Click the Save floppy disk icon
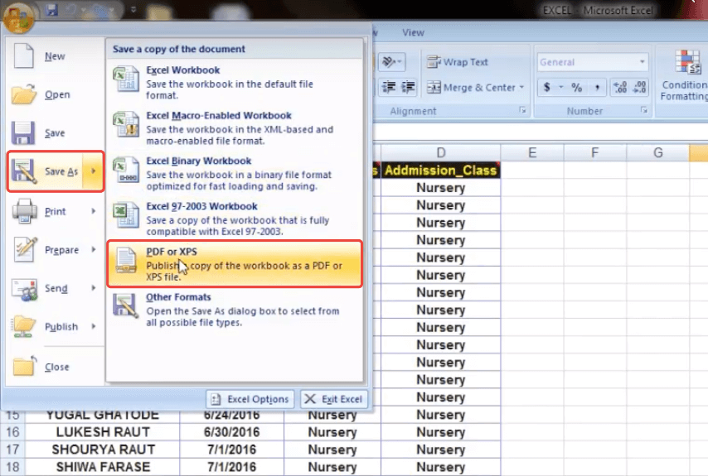 coord(24,133)
